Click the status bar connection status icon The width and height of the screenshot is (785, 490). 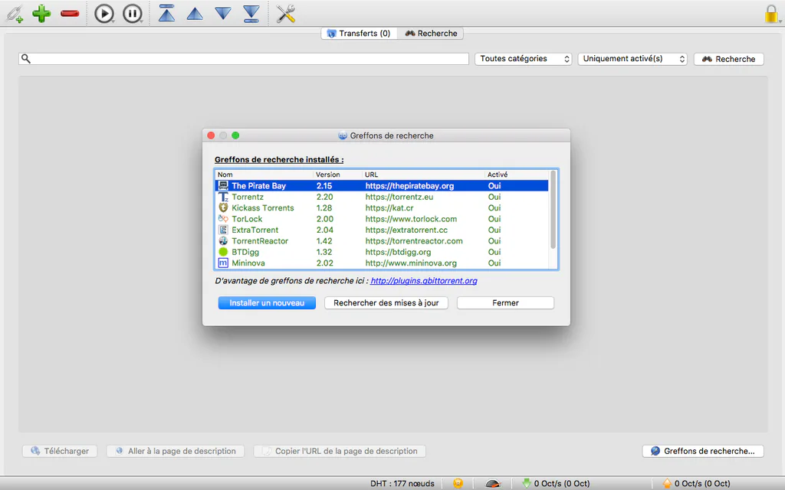pyautogui.click(x=458, y=483)
